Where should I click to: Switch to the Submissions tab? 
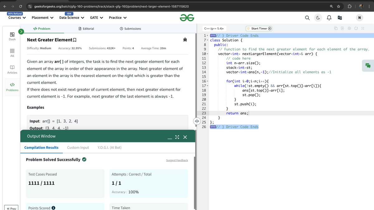click(x=130, y=29)
